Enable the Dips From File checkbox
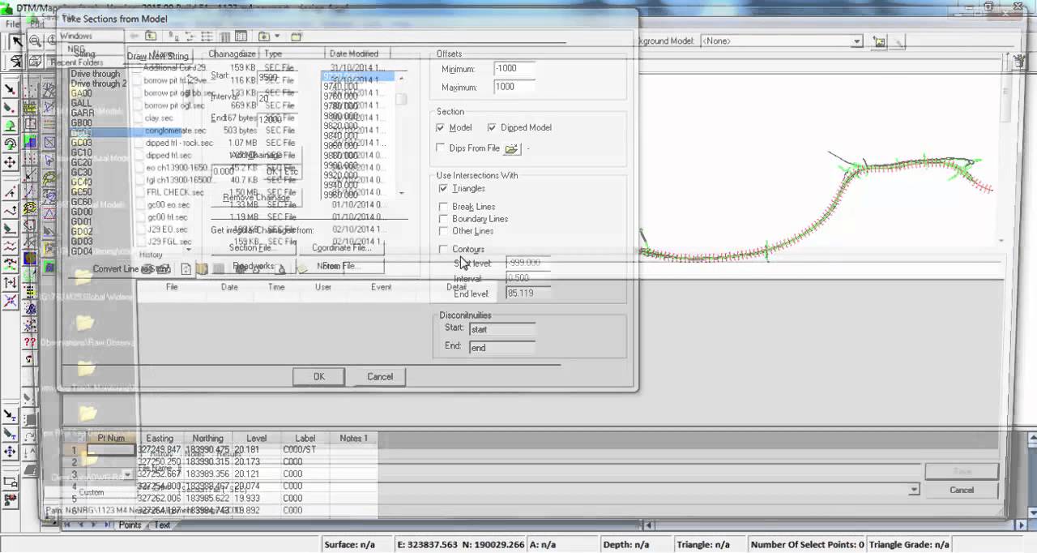The height and width of the screenshot is (553, 1037). [x=440, y=148]
